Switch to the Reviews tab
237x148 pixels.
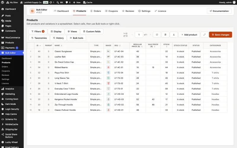128,11
